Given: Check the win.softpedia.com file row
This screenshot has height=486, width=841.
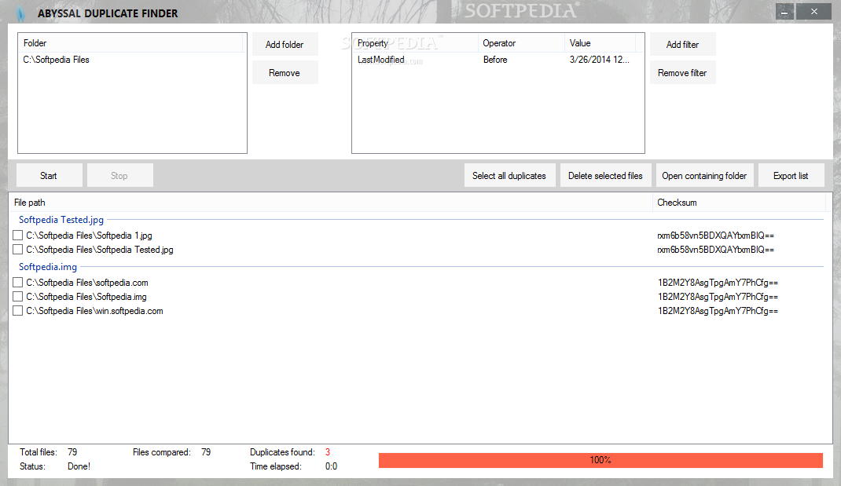Looking at the screenshot, I should pos(18,311).
